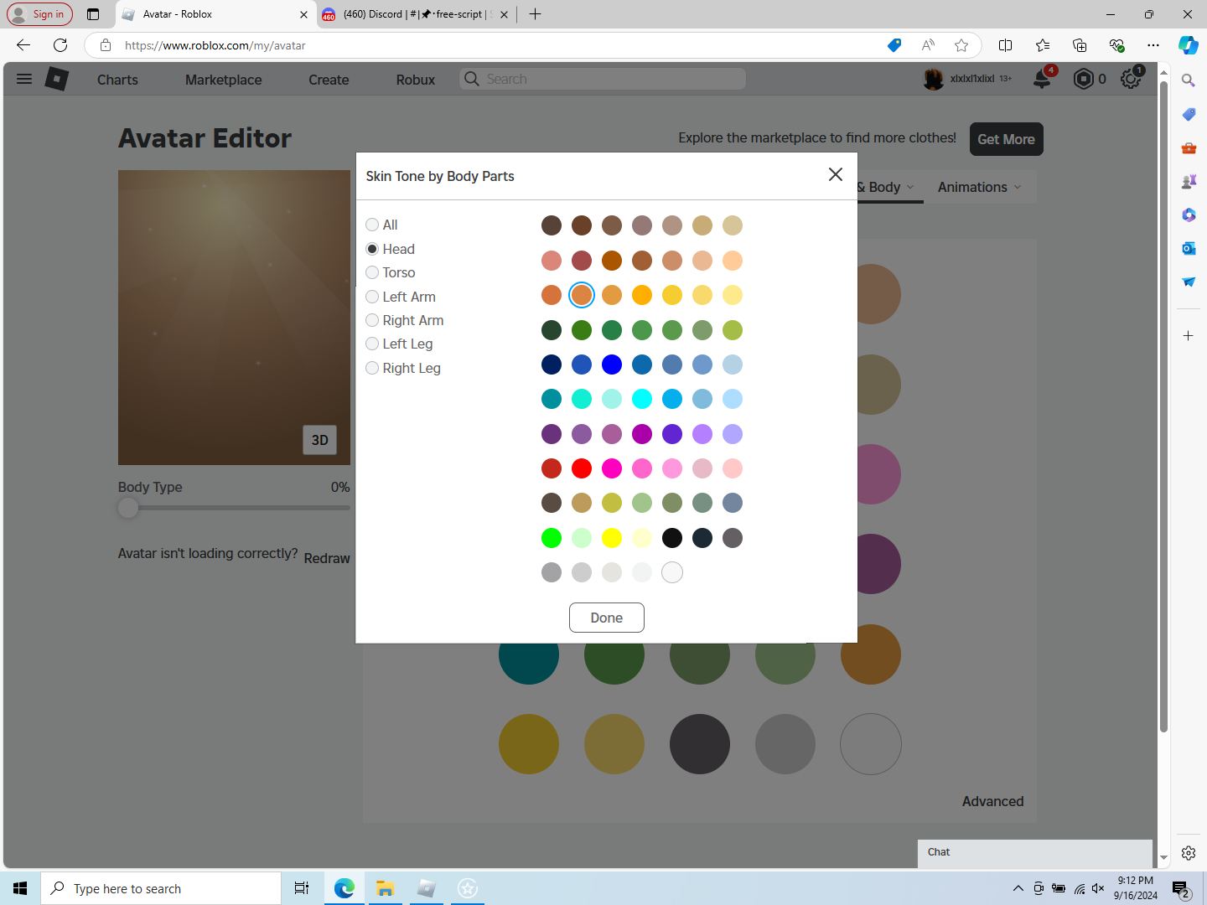1207x905 pixels.
Task: Go back with browser back arrow
Action: [x=23, y=45]
